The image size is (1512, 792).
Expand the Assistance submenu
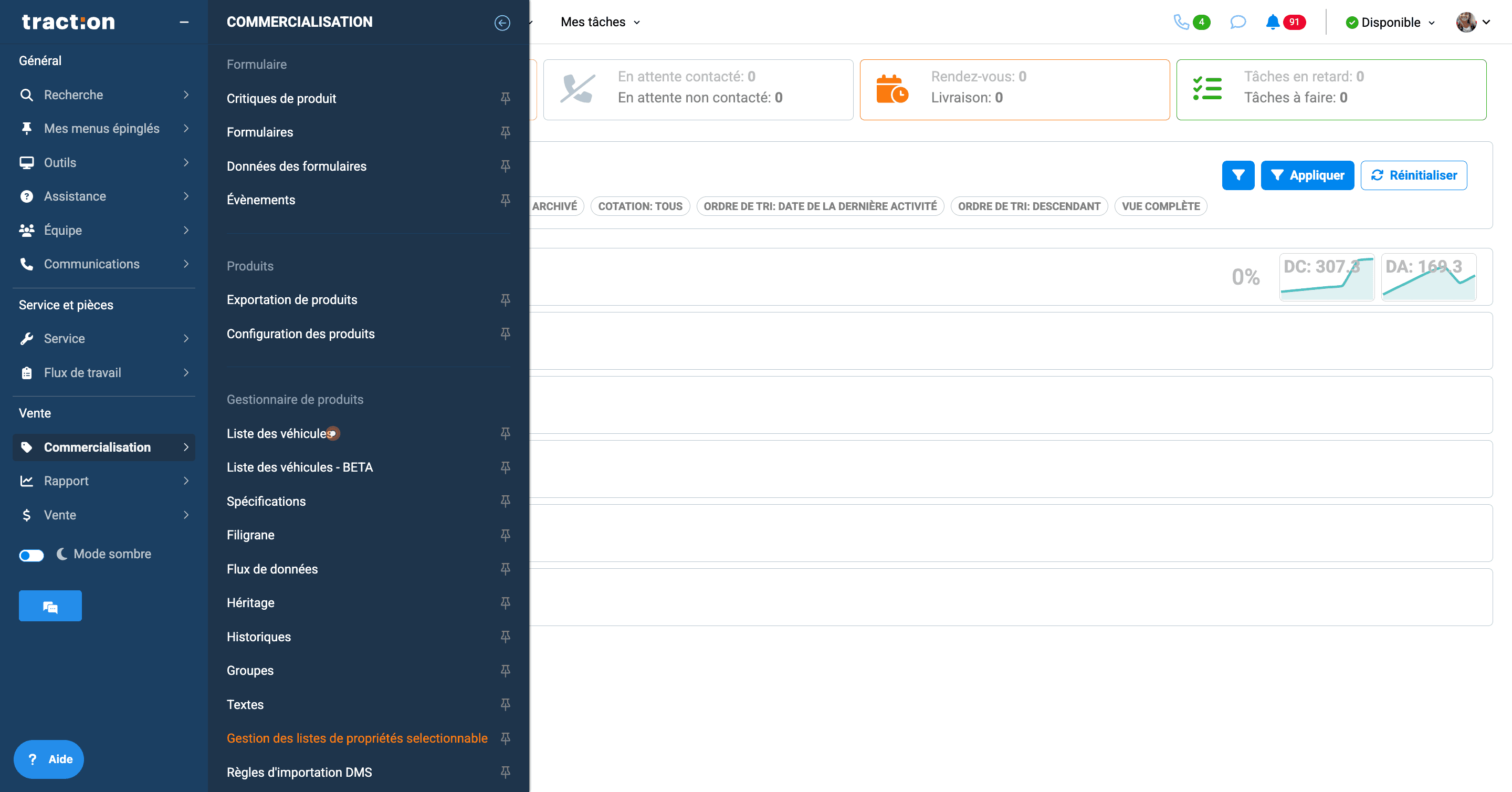[104, 196]
